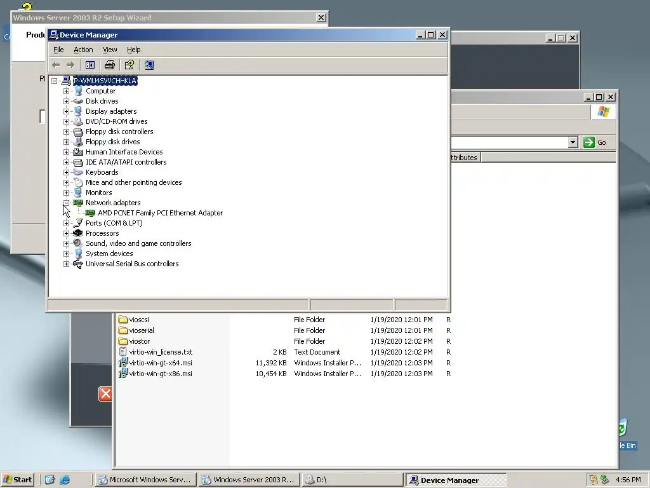Expand the Disk drives category
Viewport: 650px width, 488px height.
click(66, 101)
